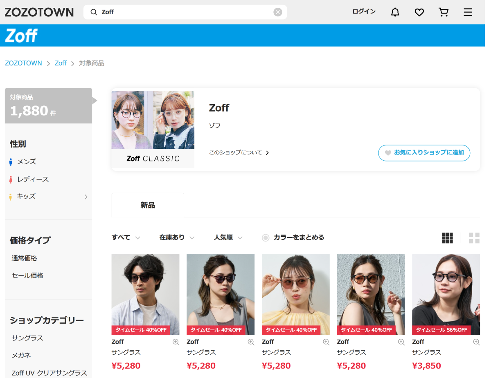Image resolution: width=491 pixels, height=378 pixels.
Task: Open the shopping cart icon
Action: [x=444, y=12]
